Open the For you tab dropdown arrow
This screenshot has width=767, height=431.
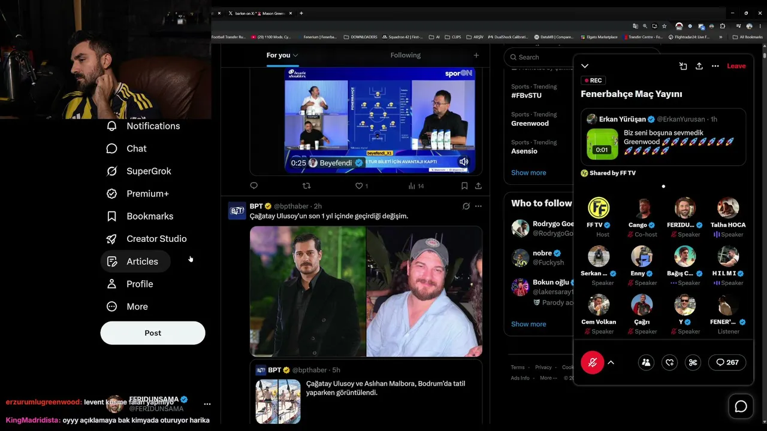click(295, 55)
